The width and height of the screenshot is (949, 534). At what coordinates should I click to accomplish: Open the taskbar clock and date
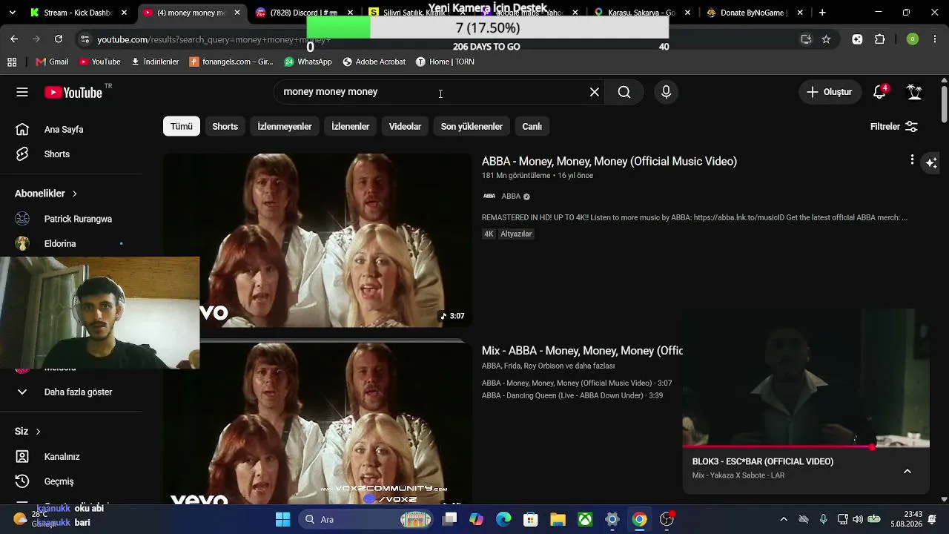tap(906, 518)
